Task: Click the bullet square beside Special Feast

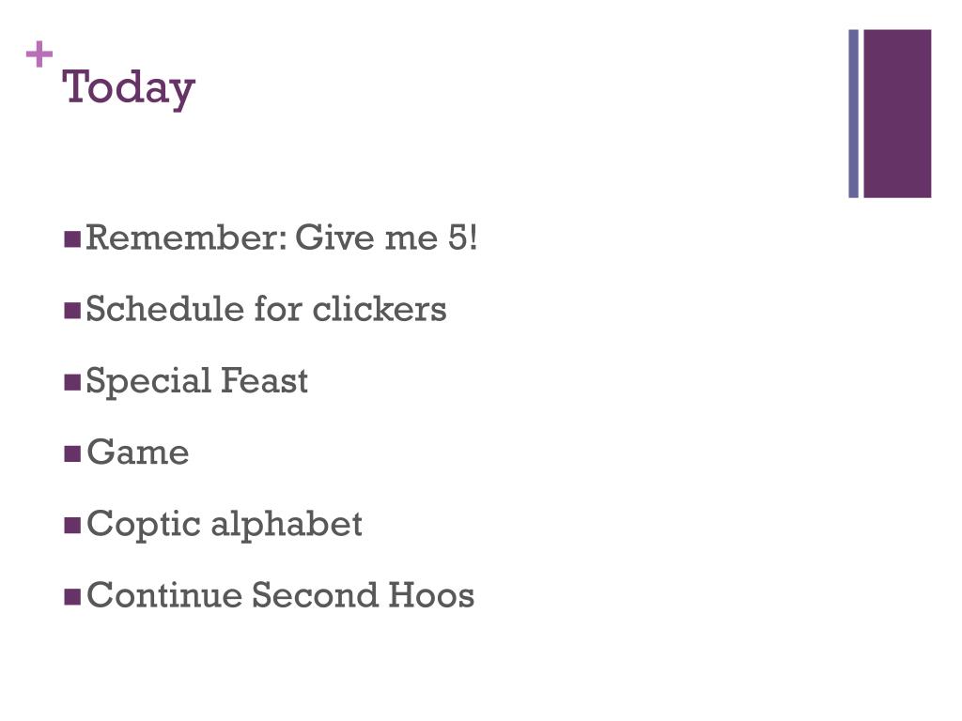Action: [x=72, y=382]
